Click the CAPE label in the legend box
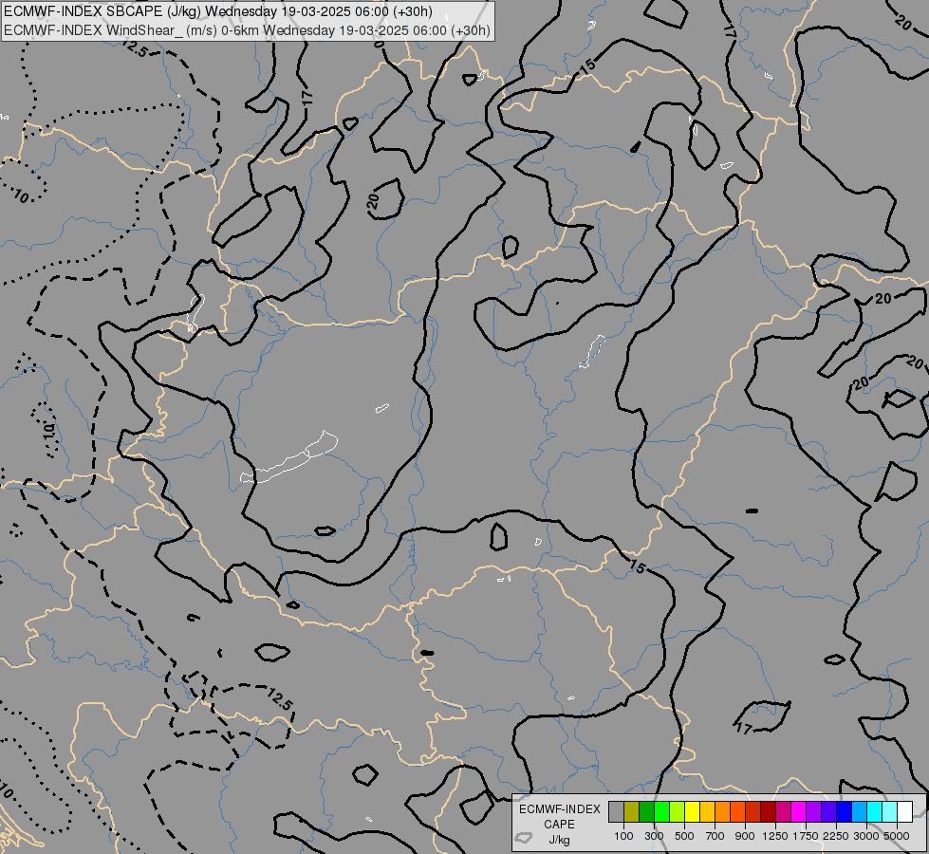929x854 pixels. point(559,825)
